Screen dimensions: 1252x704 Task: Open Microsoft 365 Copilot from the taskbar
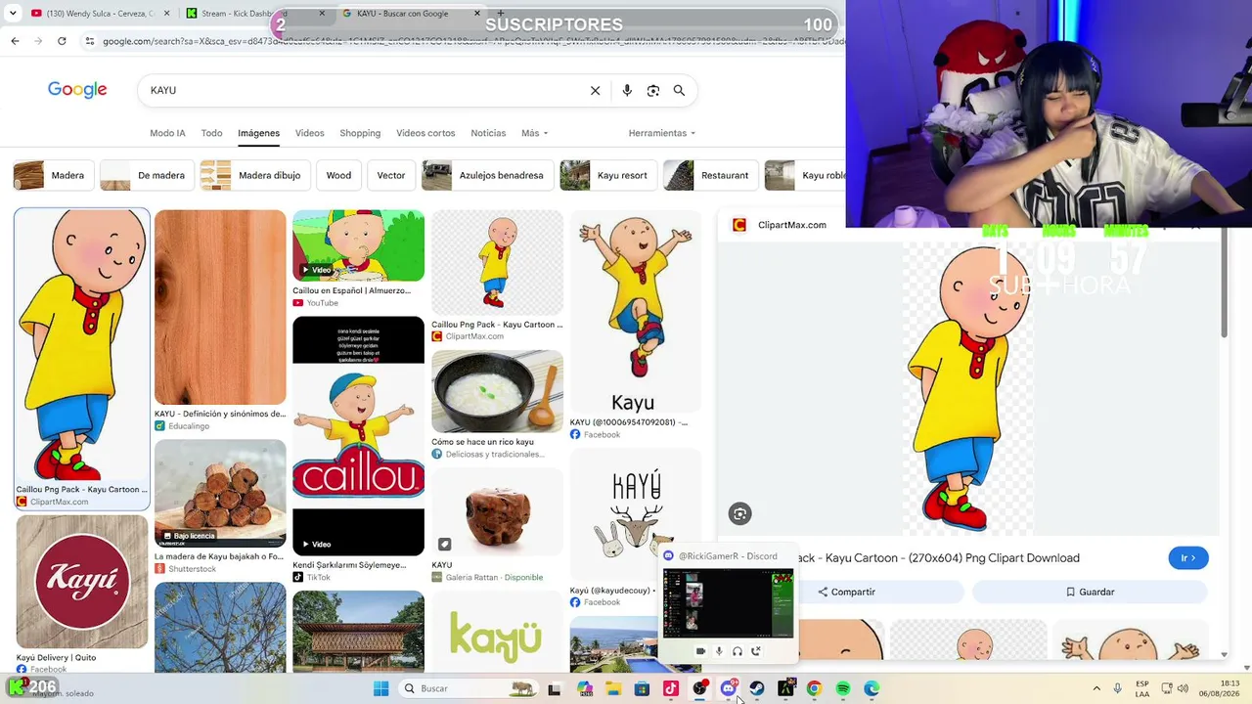[x=585, y=688]
